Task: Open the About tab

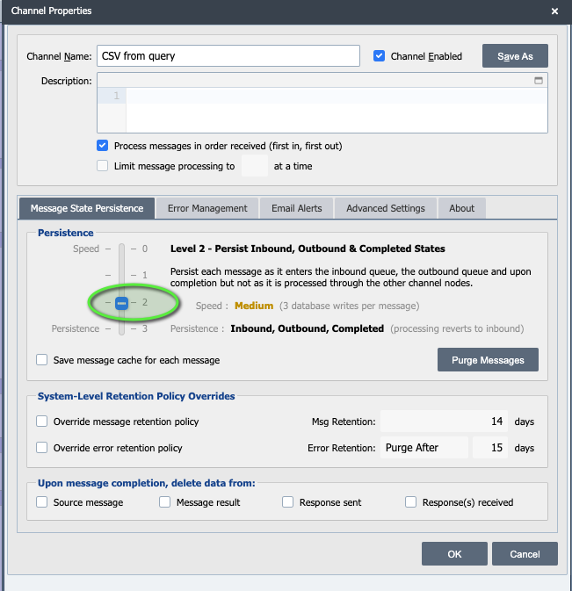Action: click(x=461, y=208)
